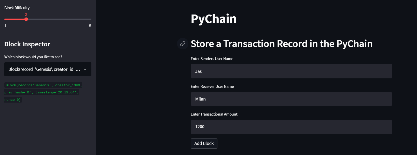This screenshot has height=155, width=417.
Task: Click the Senders User Name field containing Jas
Action: click(291, 71)
